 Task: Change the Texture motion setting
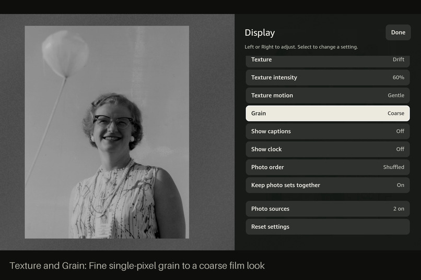point(328,95)
